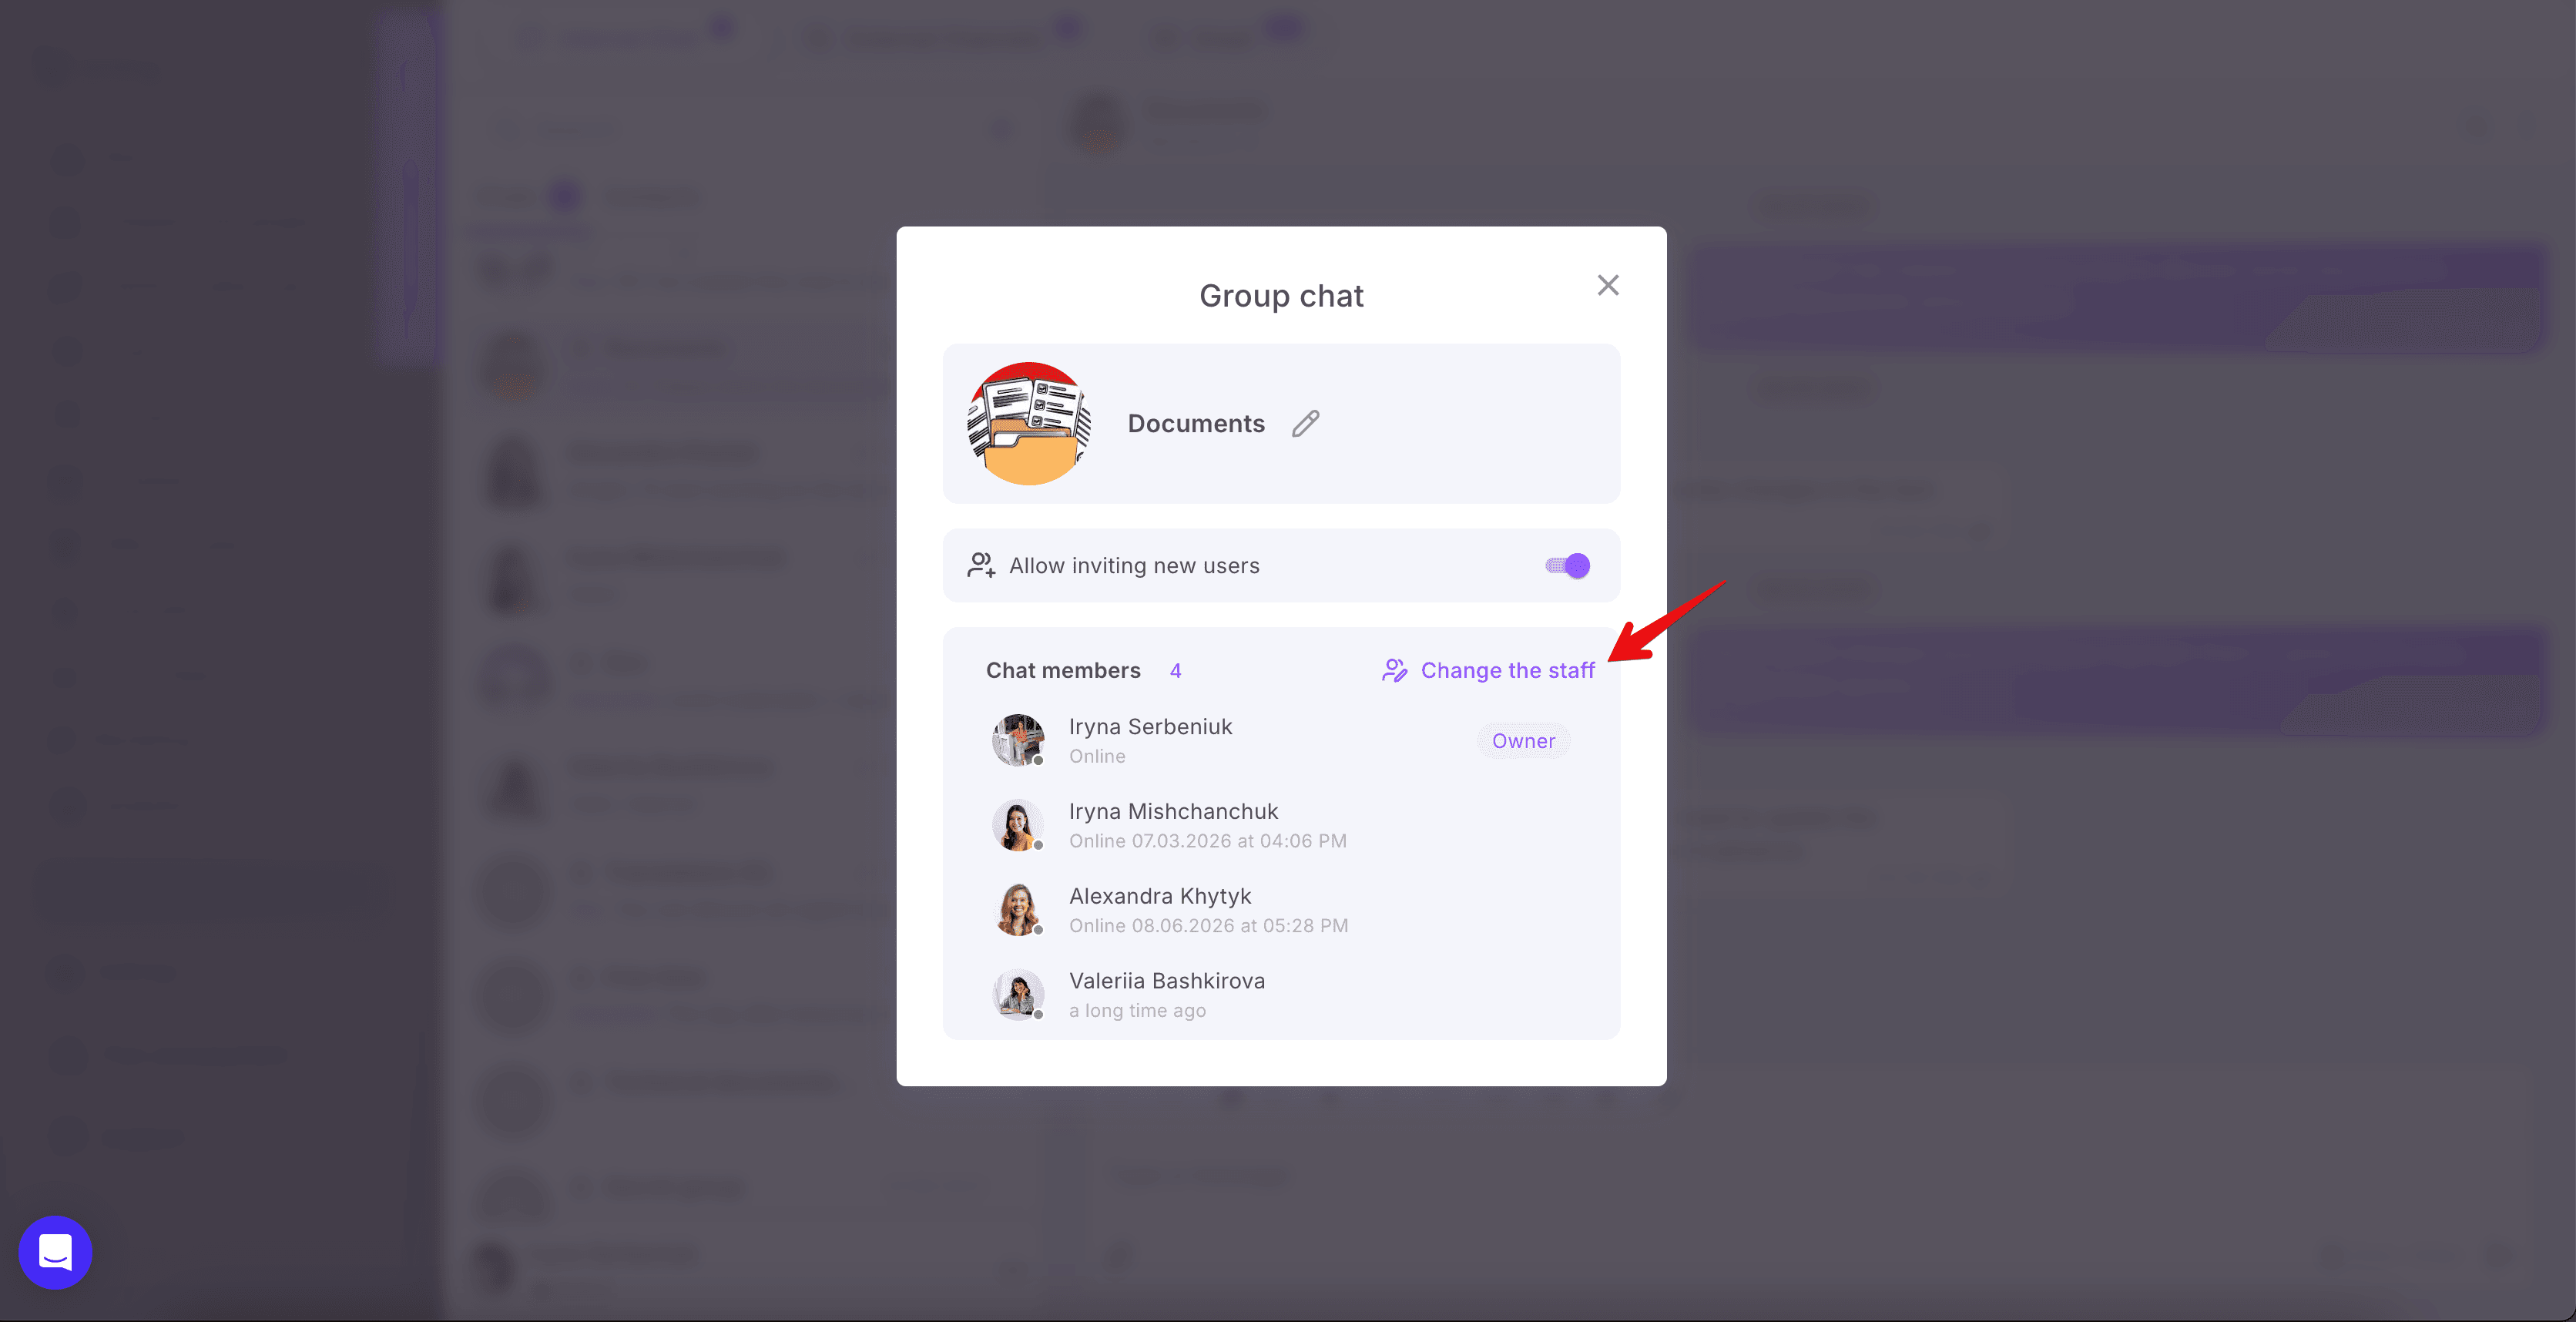The height and width of the screenshot is (1322, 2576).
Task: Click the Documents group chat avatar
Action: 1028,424
